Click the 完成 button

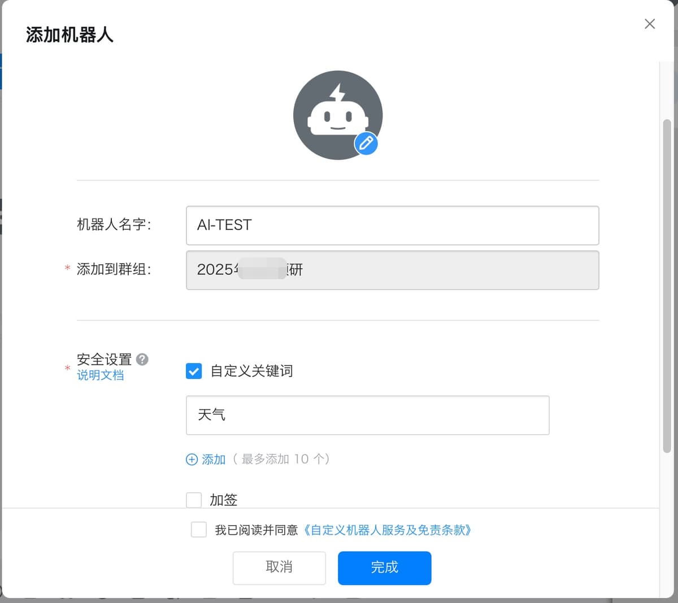pos(385,567)
